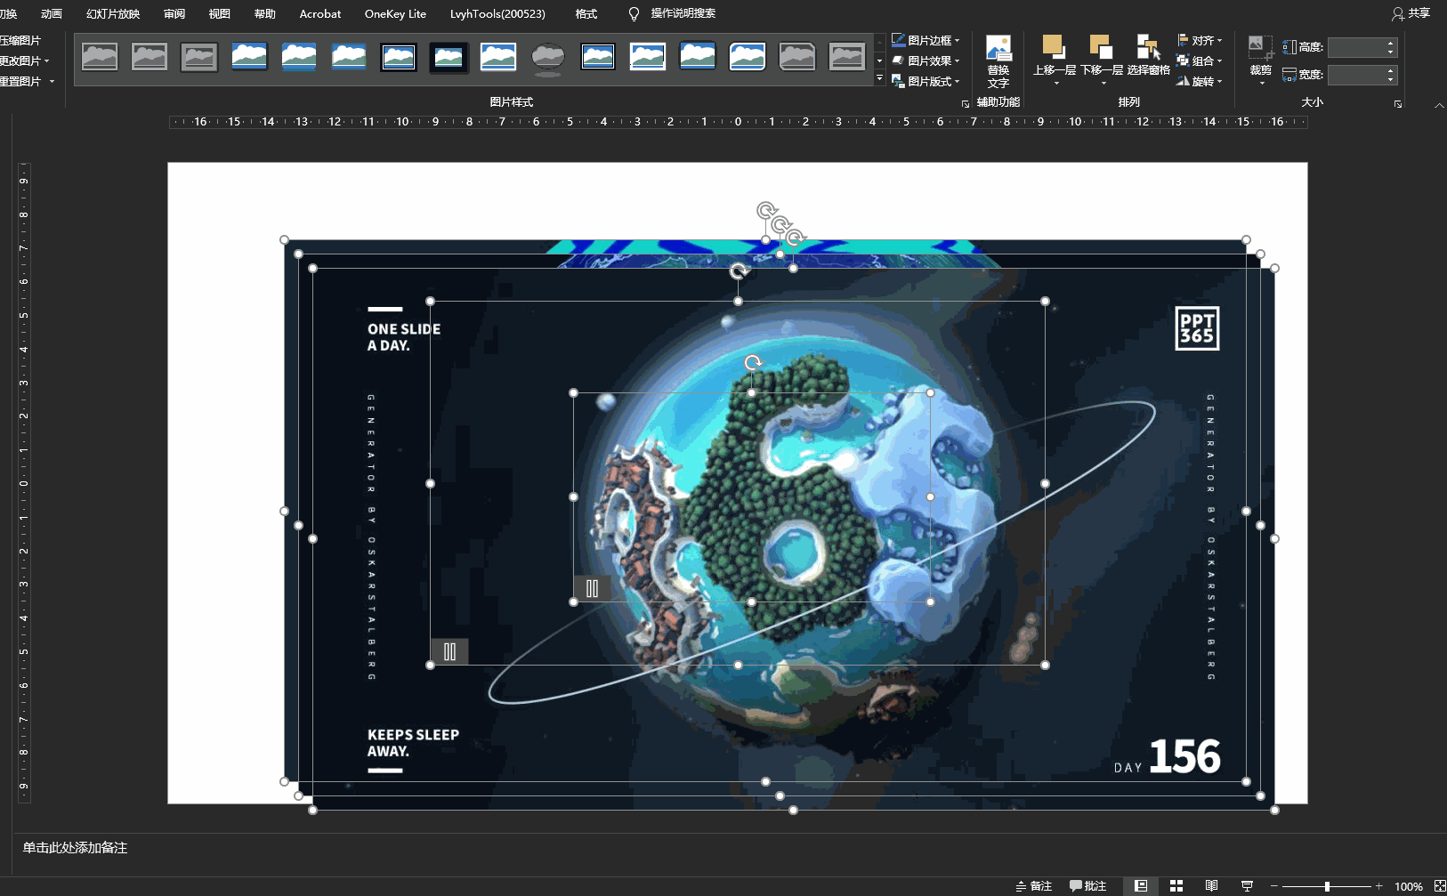The width and height of the screenshot is (1447, 896).
Task: Click the pause button on the inner video
Action: click(x=592, y=588)
